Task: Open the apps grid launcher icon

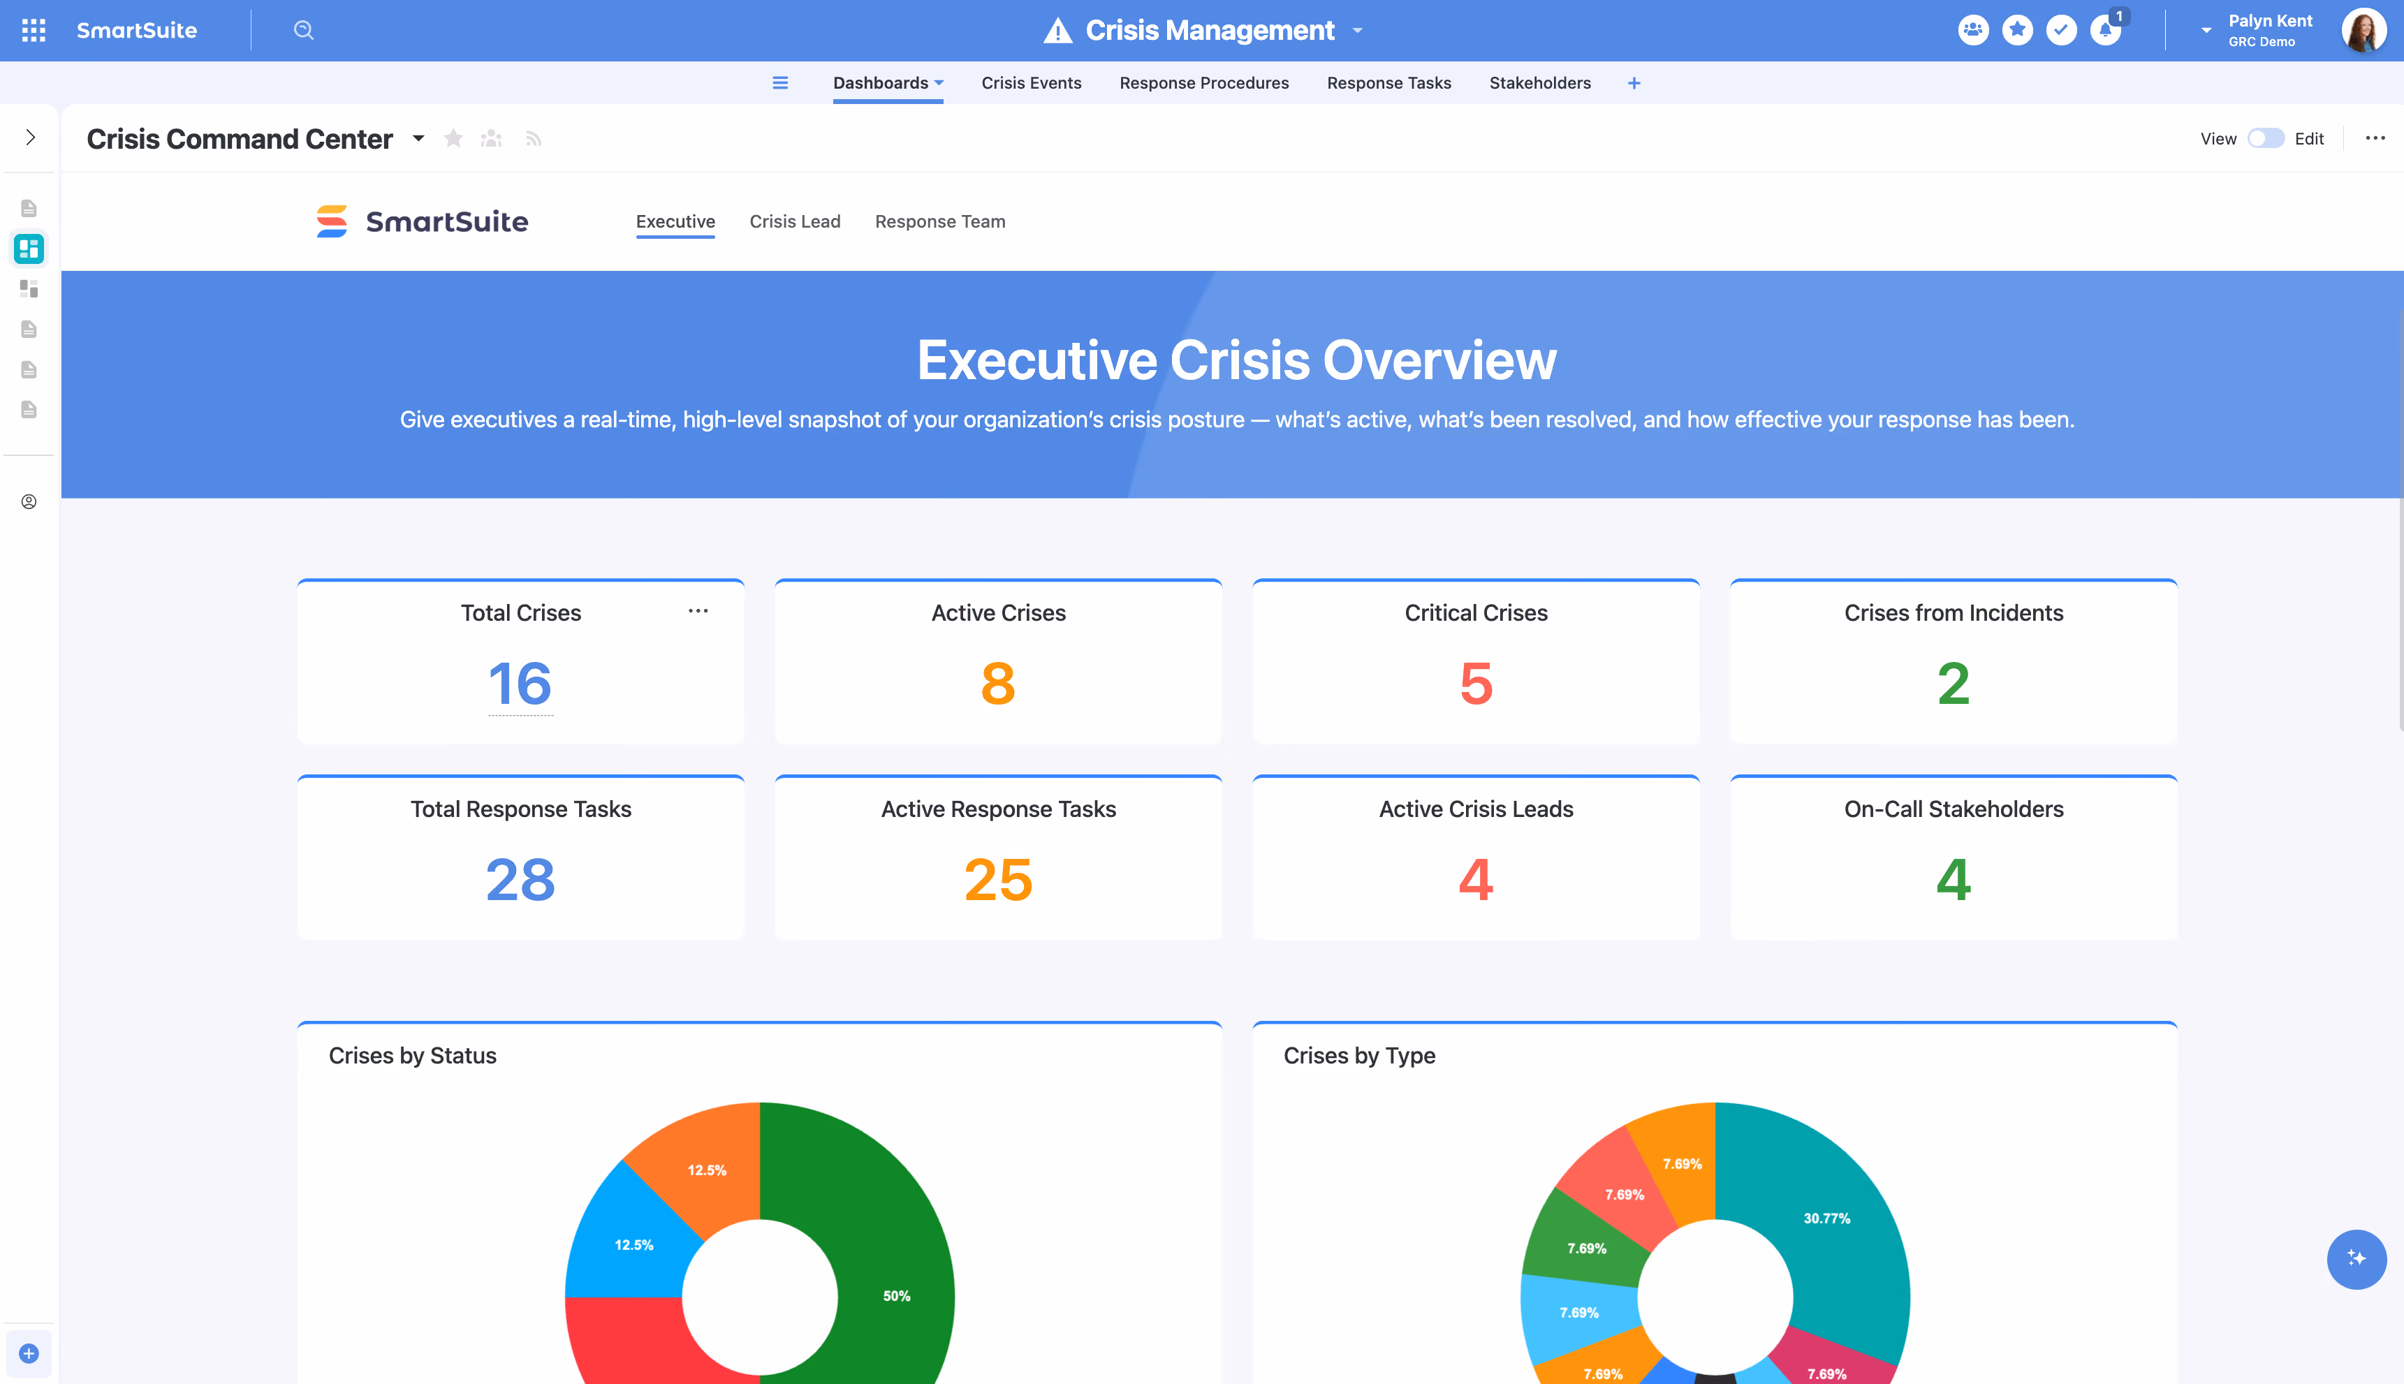Action: [34, 31]
